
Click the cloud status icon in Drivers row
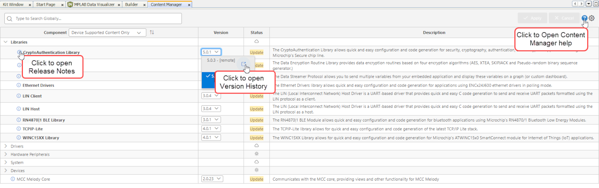tap(257, 146)
